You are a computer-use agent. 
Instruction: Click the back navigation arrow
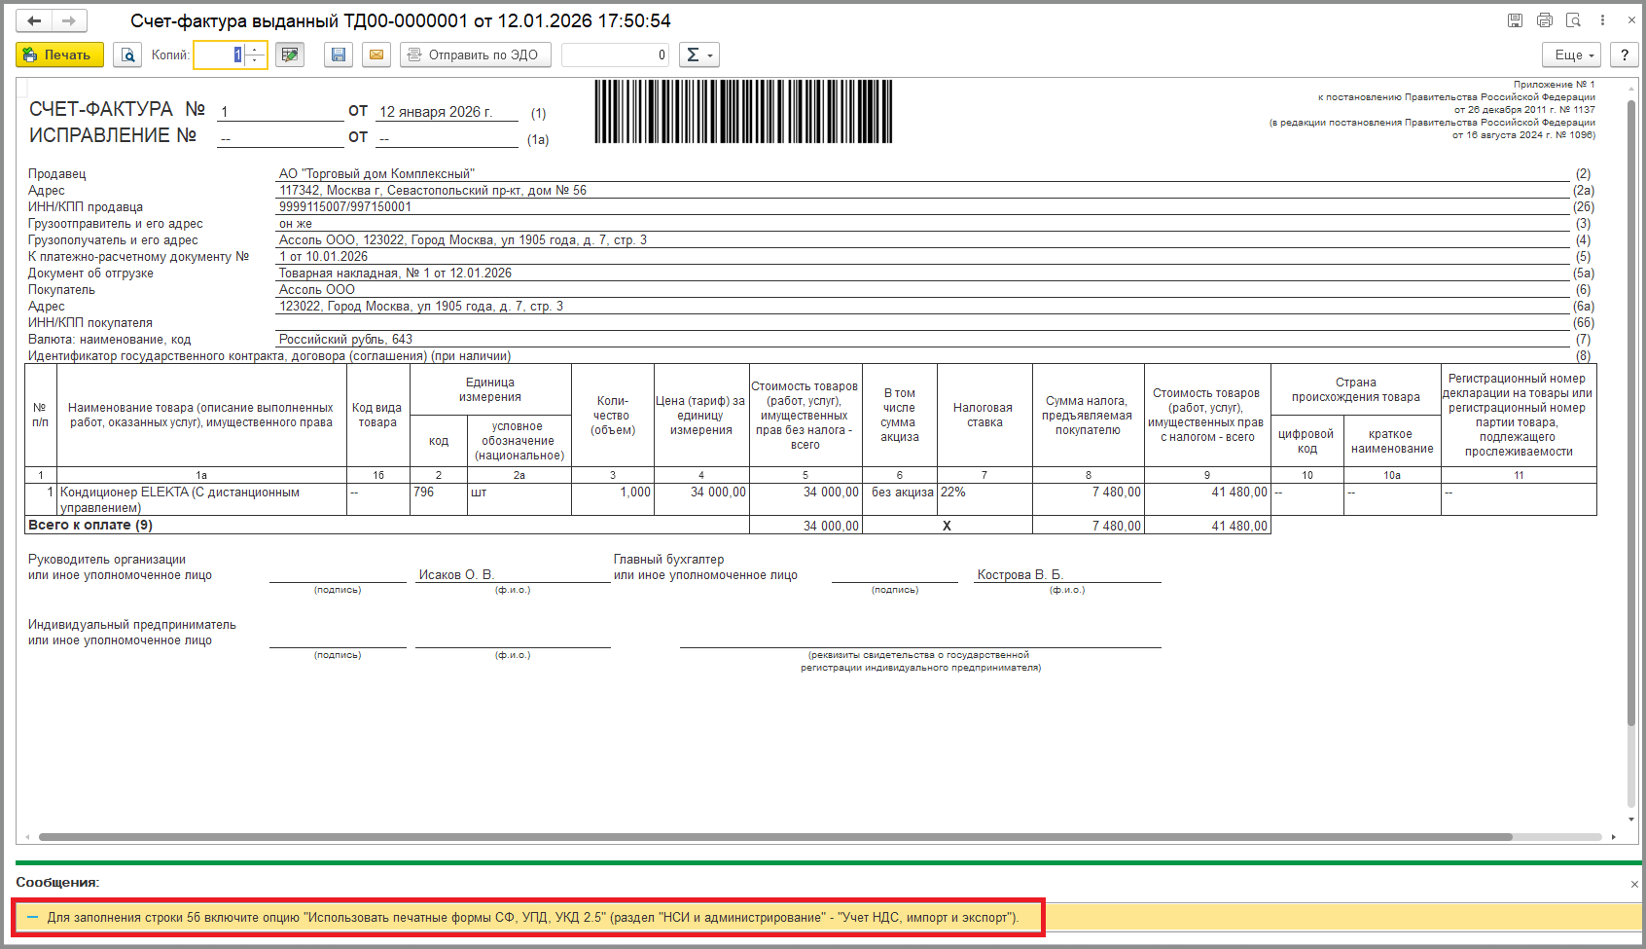point(34,20)
